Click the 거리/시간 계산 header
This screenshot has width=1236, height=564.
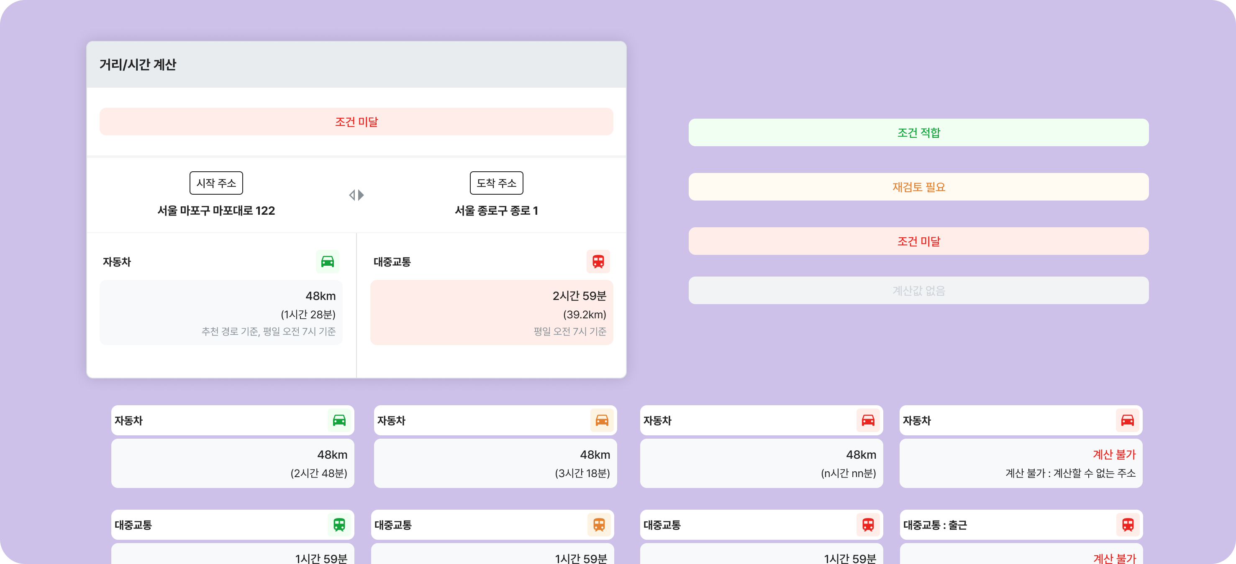coord(138,65)
